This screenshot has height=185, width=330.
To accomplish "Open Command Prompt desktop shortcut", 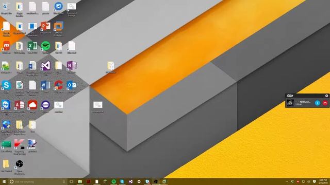I will click(72, 9).
